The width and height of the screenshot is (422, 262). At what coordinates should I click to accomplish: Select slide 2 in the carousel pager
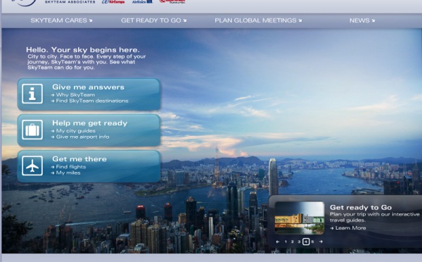tap(293, 242)
